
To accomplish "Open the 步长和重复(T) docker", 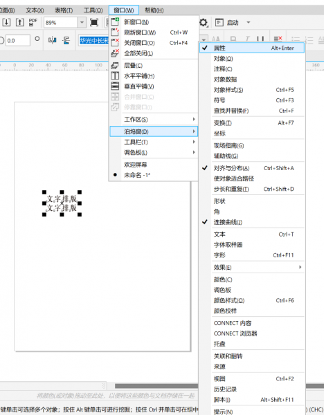I will point(252,189).
